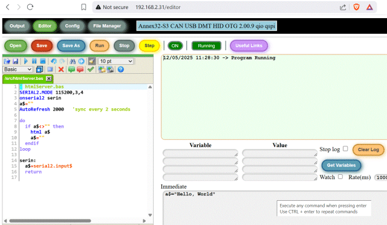Open the File Manager tab
The image size is (387, 225).
coord(107,26)
